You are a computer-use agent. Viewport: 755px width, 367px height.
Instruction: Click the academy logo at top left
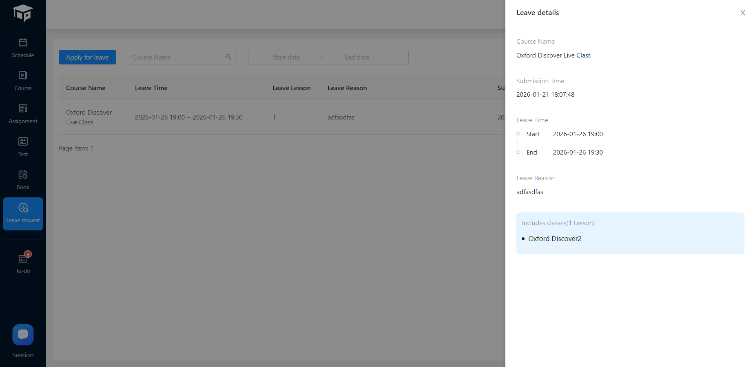(23, 13)
